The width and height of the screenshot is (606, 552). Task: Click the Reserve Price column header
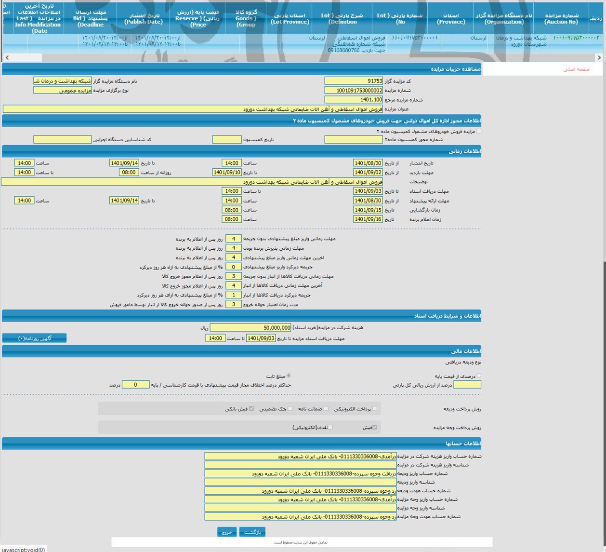198,18
